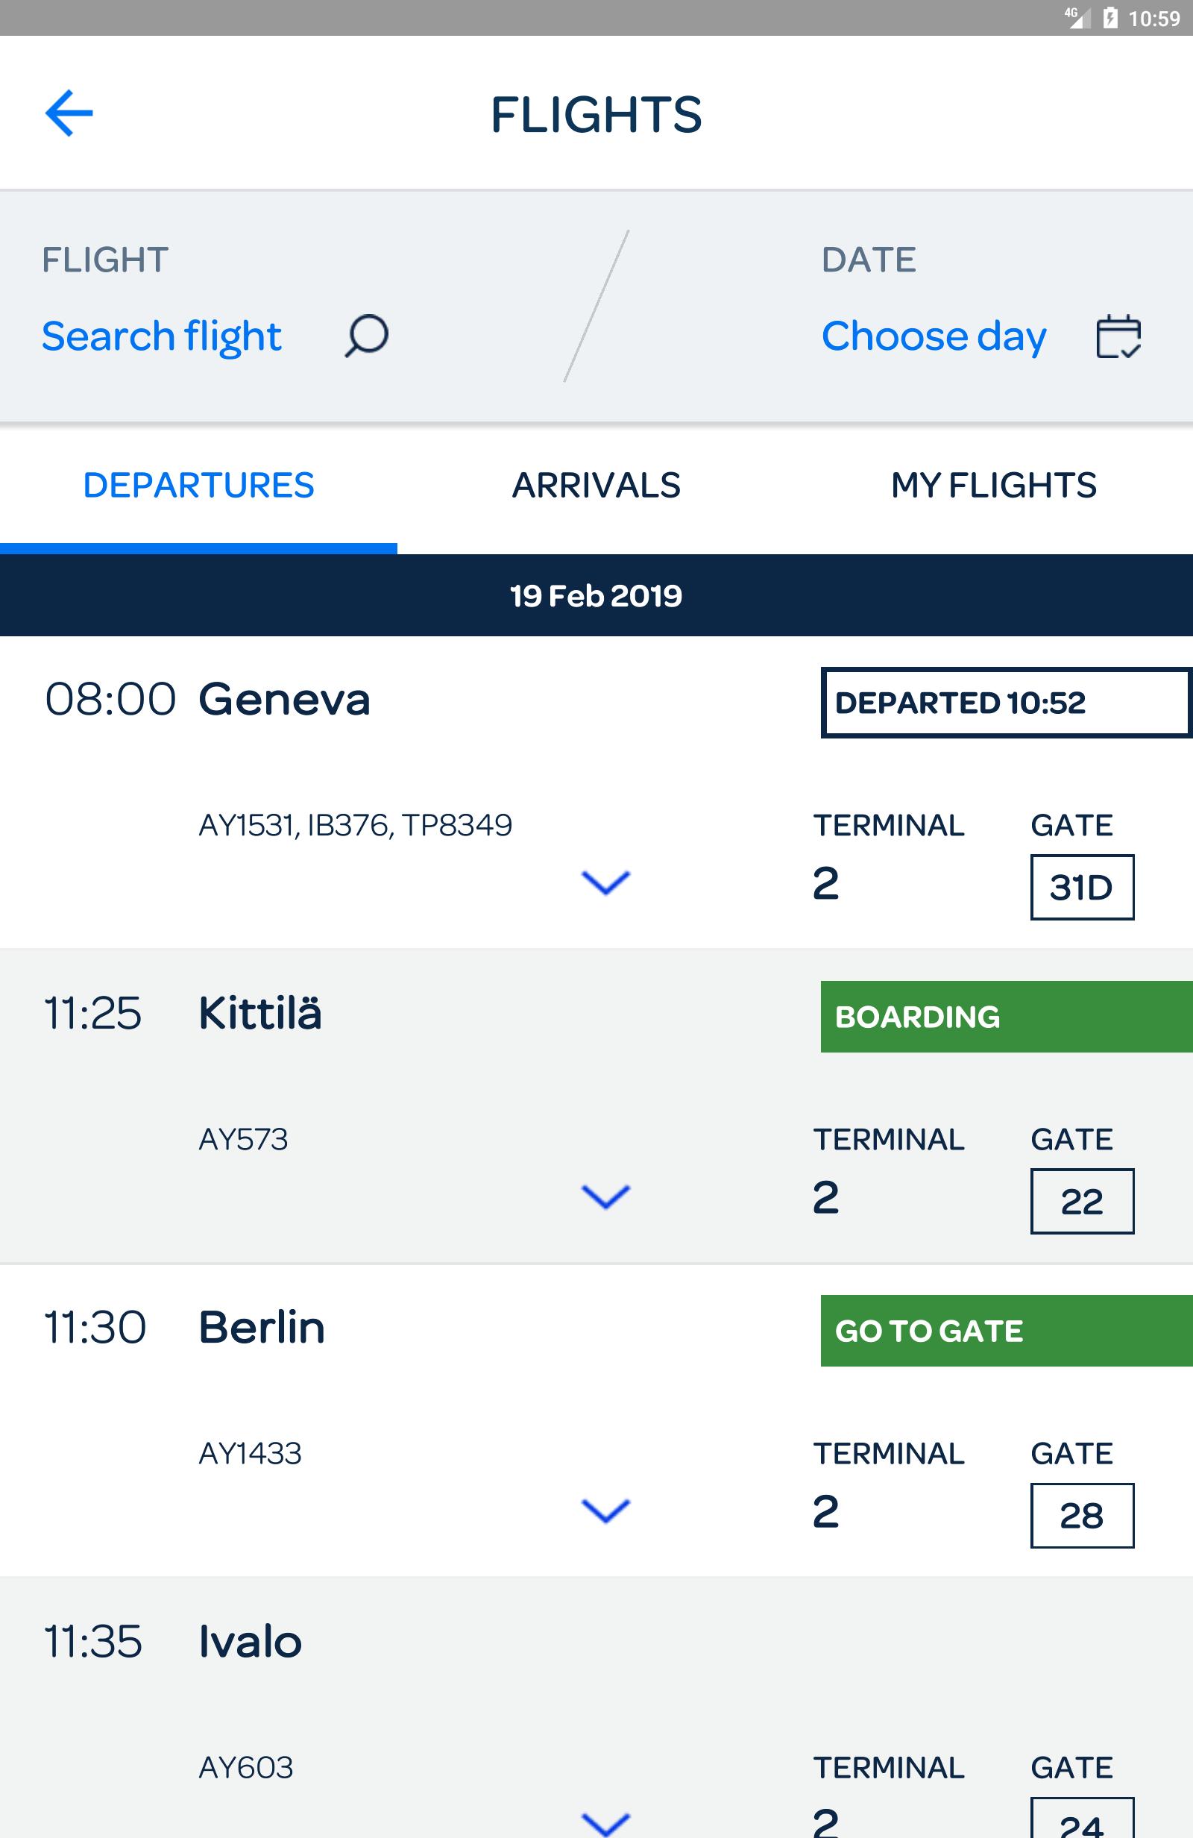Select gate 31D box
The image size is (1193, 1838).
pyautogui.click(x=1082, y=888)
